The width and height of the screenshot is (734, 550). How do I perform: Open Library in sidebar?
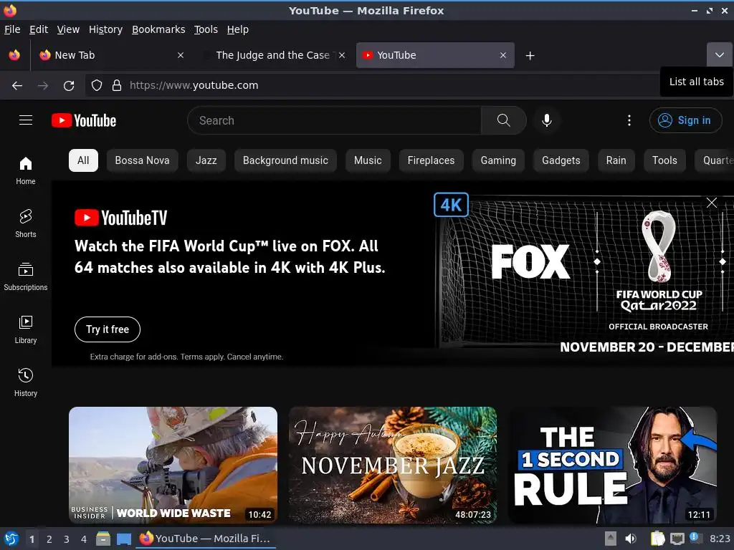click(x=26, y=329)
